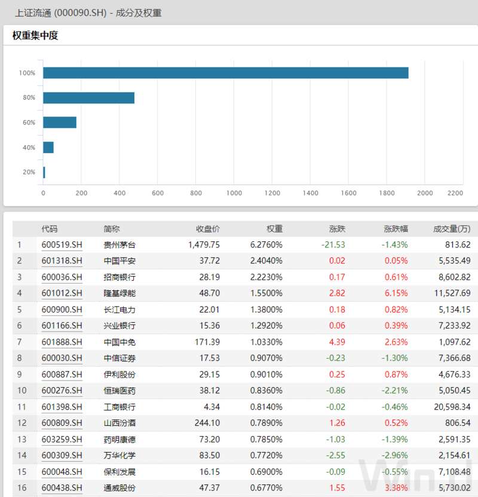Viewport: 478px width, 497px height.
Task: Open stock code link 600036.SH
Action: 62,277
